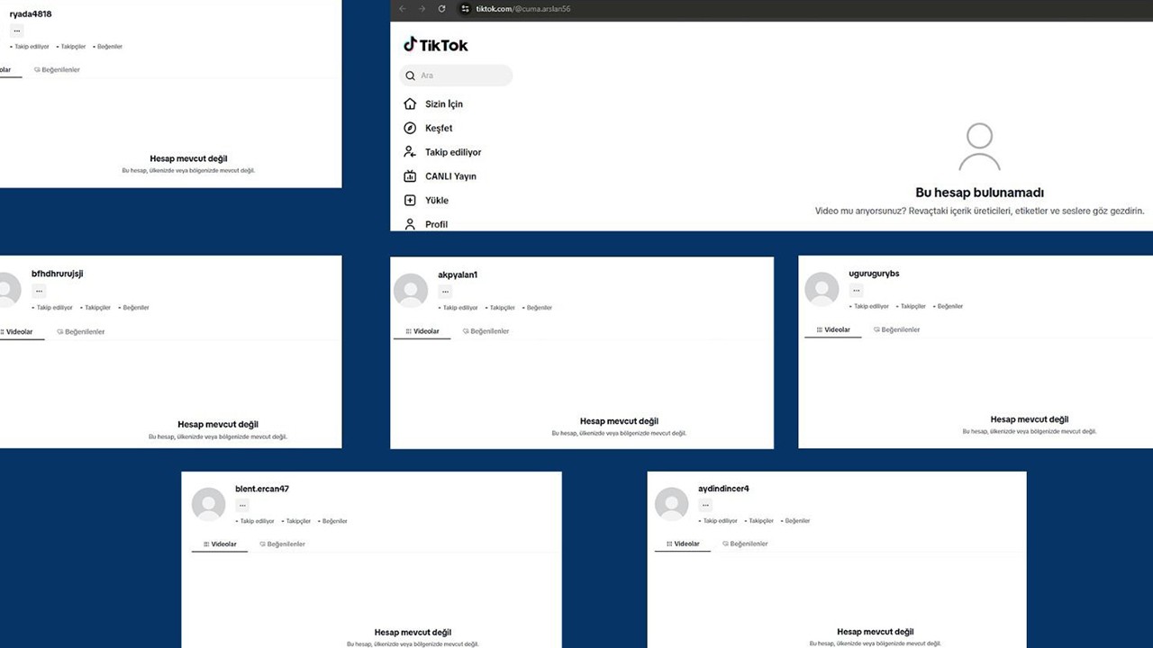
Task: Click the TikTok logo
Action: tap(436, 45)
